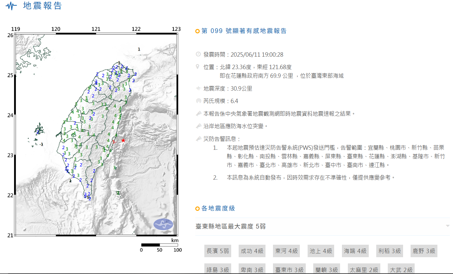Viewport: 453px width, 274px height.
Task: Click the magnitude ring icon beside 芮氏規模
Action: pos(198,101)
